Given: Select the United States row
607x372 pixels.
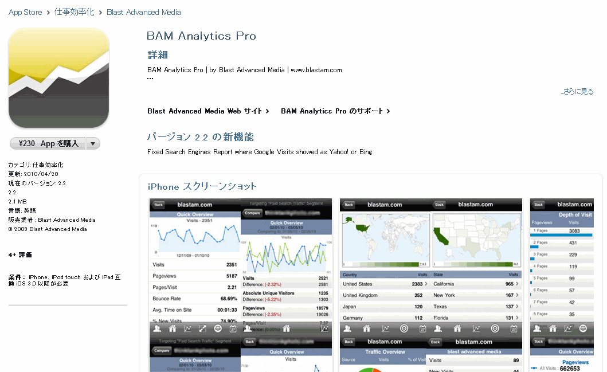Looking at the screenshot, I should point(385,284).
